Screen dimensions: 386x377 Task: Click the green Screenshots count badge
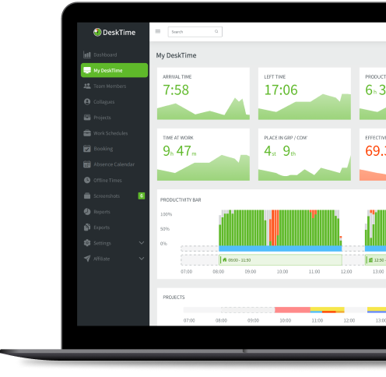click(x=142, y=196)
